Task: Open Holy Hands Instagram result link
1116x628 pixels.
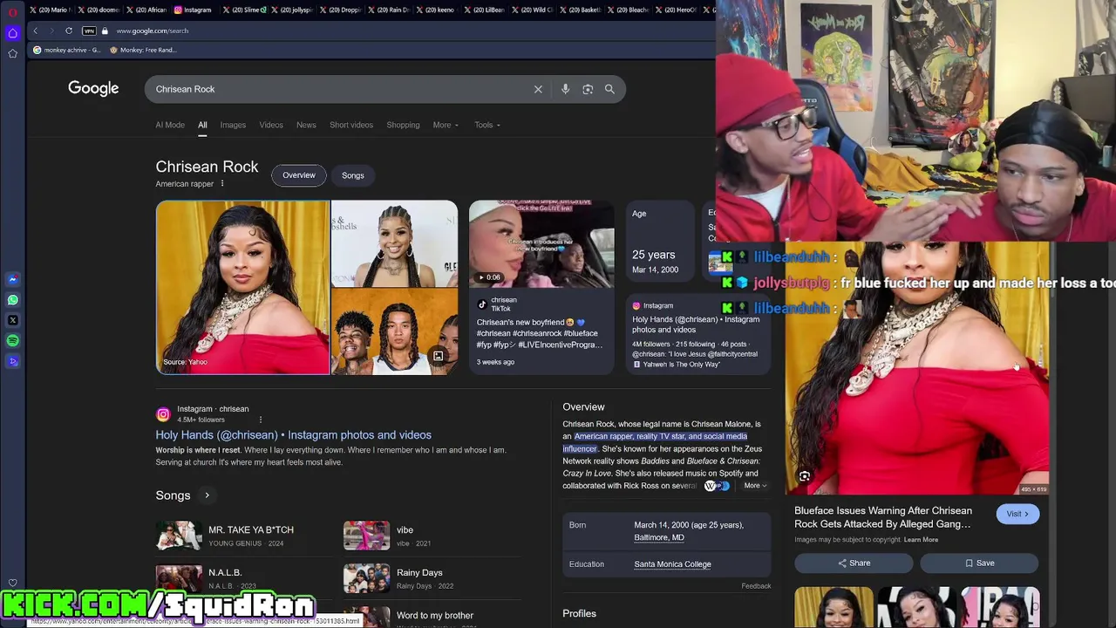Action: [293, 434]
